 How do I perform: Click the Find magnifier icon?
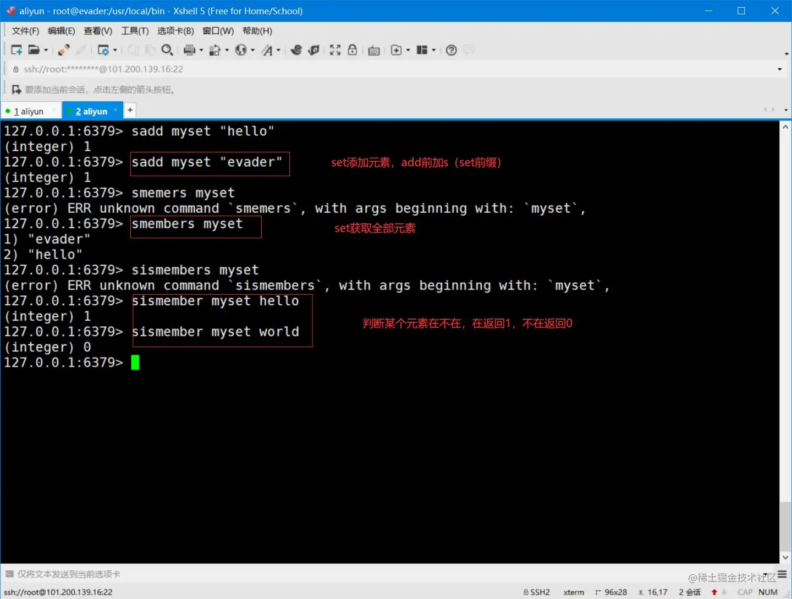pyautogui.click(x=167, y=50)
